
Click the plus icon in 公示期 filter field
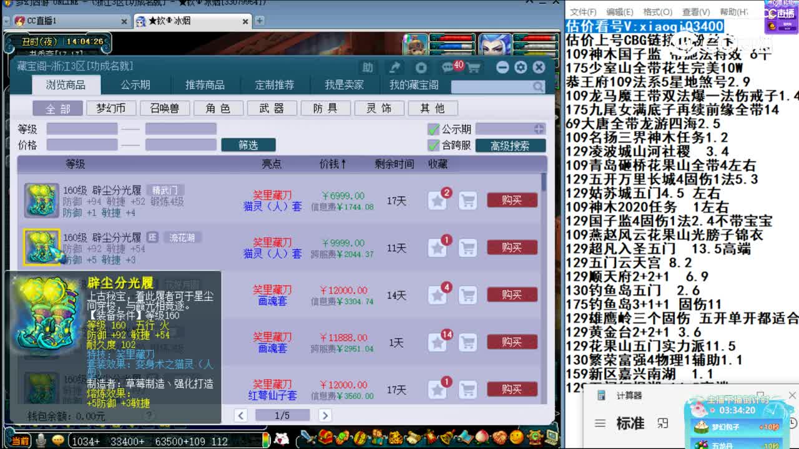(539, 129)
